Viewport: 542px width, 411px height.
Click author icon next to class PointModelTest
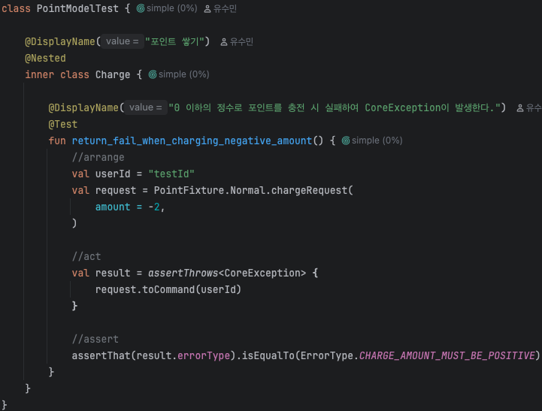[x=207, y=9]
